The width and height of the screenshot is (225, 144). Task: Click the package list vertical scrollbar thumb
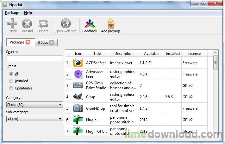[x=216, y=62]
